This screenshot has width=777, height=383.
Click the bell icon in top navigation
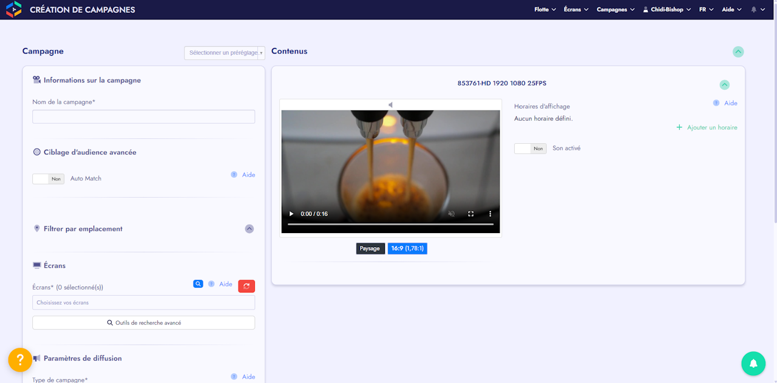coord(754,10)
